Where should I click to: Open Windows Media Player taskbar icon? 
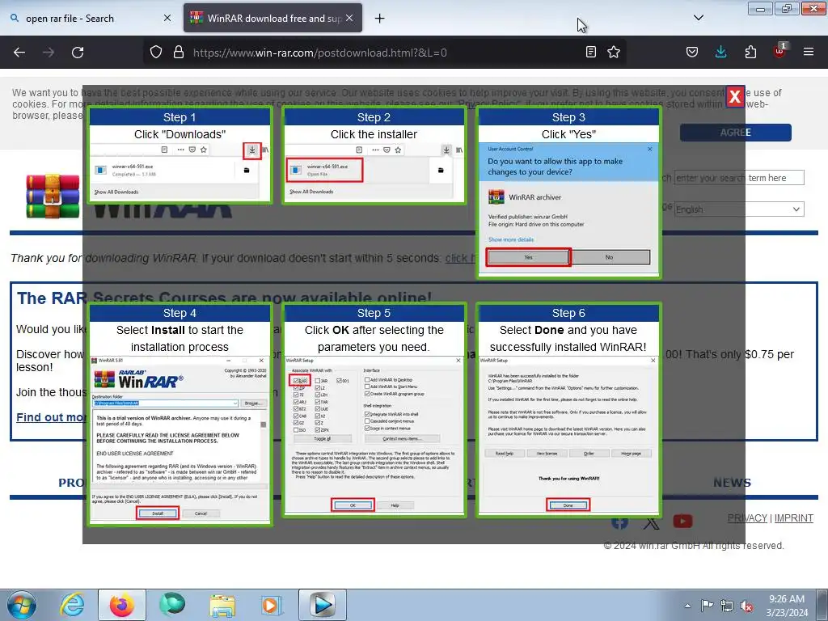(x=272, y=605)
